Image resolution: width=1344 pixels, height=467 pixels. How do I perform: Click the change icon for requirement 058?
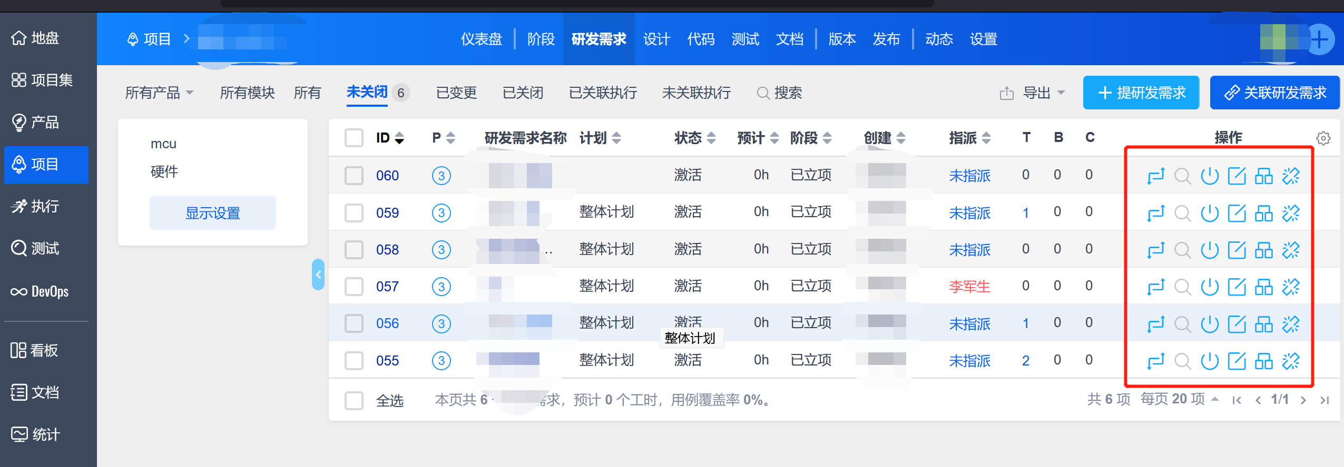pos(1155,250)
